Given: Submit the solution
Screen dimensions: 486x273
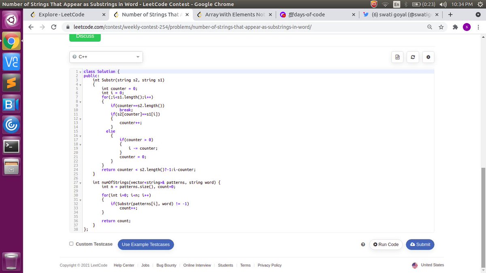Looking at the screenshot, I should coord(420,244).
